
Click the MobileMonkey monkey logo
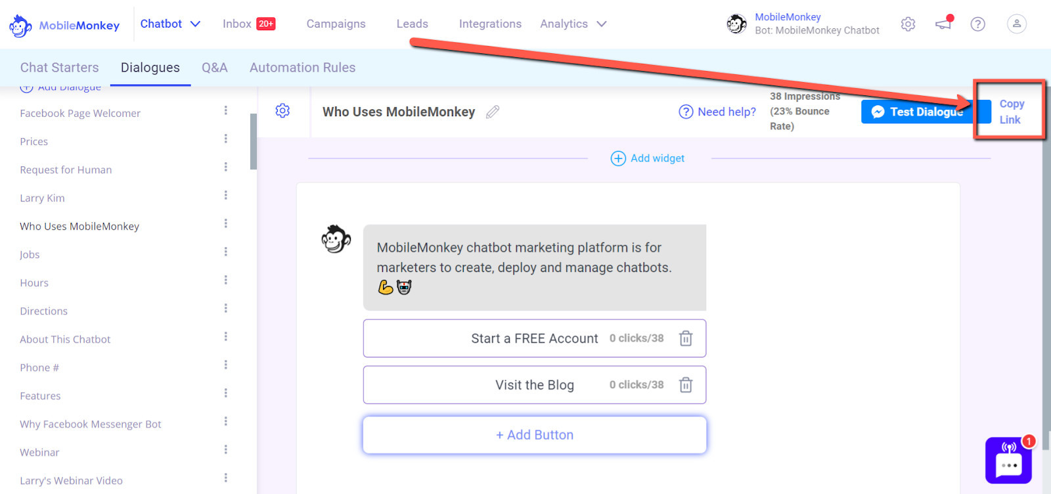(20, 25)
